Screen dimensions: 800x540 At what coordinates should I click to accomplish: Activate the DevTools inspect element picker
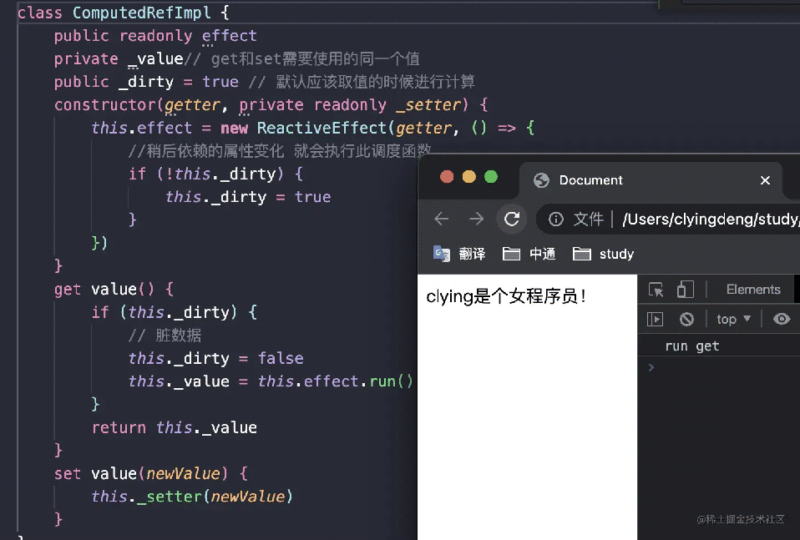[656, 290]
